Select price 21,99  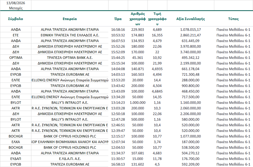[157, 63]
